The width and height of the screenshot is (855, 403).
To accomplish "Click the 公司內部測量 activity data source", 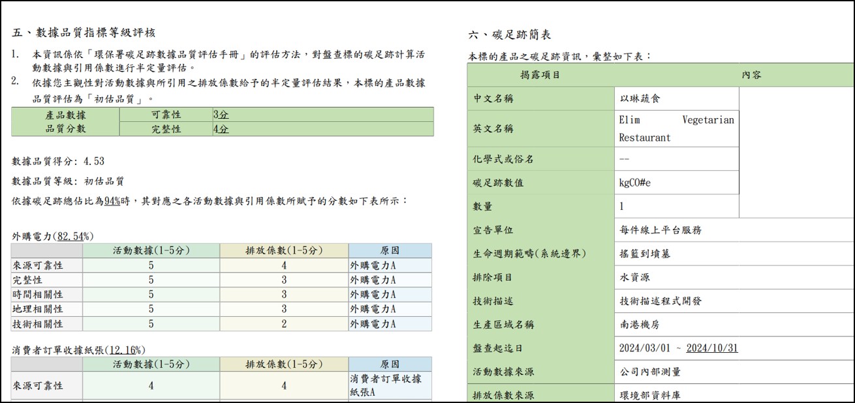I will 650,372.
